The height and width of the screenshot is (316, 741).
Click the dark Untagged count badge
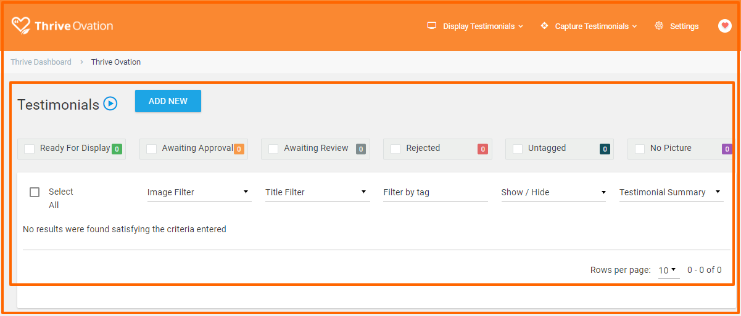click(605, 148)
